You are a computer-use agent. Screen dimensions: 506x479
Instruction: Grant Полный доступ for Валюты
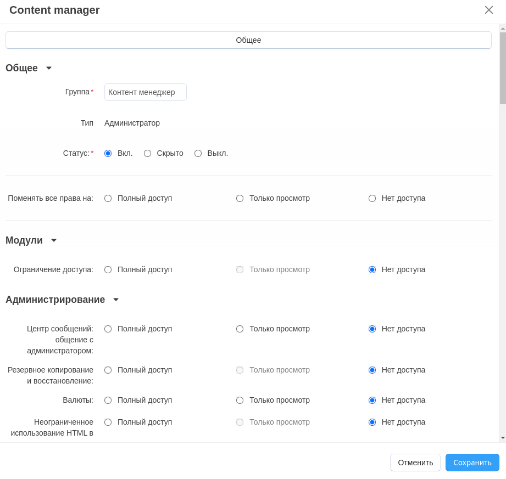(x=108, y=401)
